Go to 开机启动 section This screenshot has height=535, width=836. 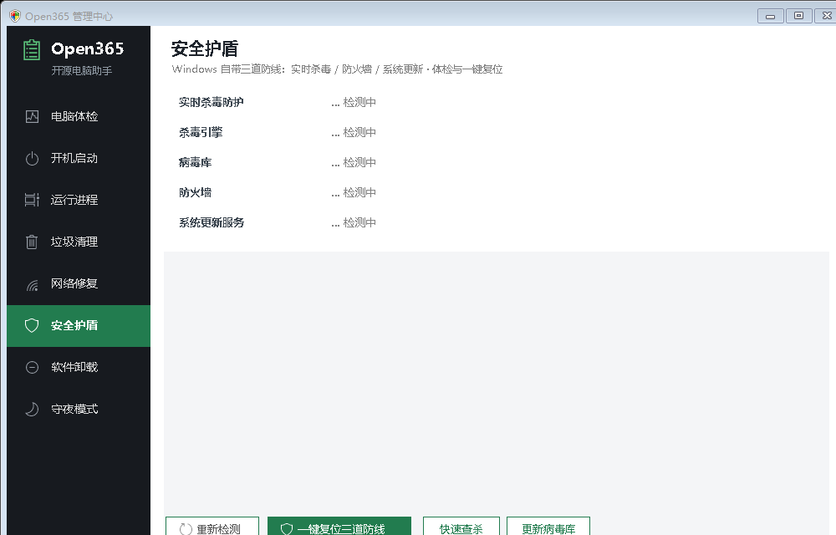79,158
